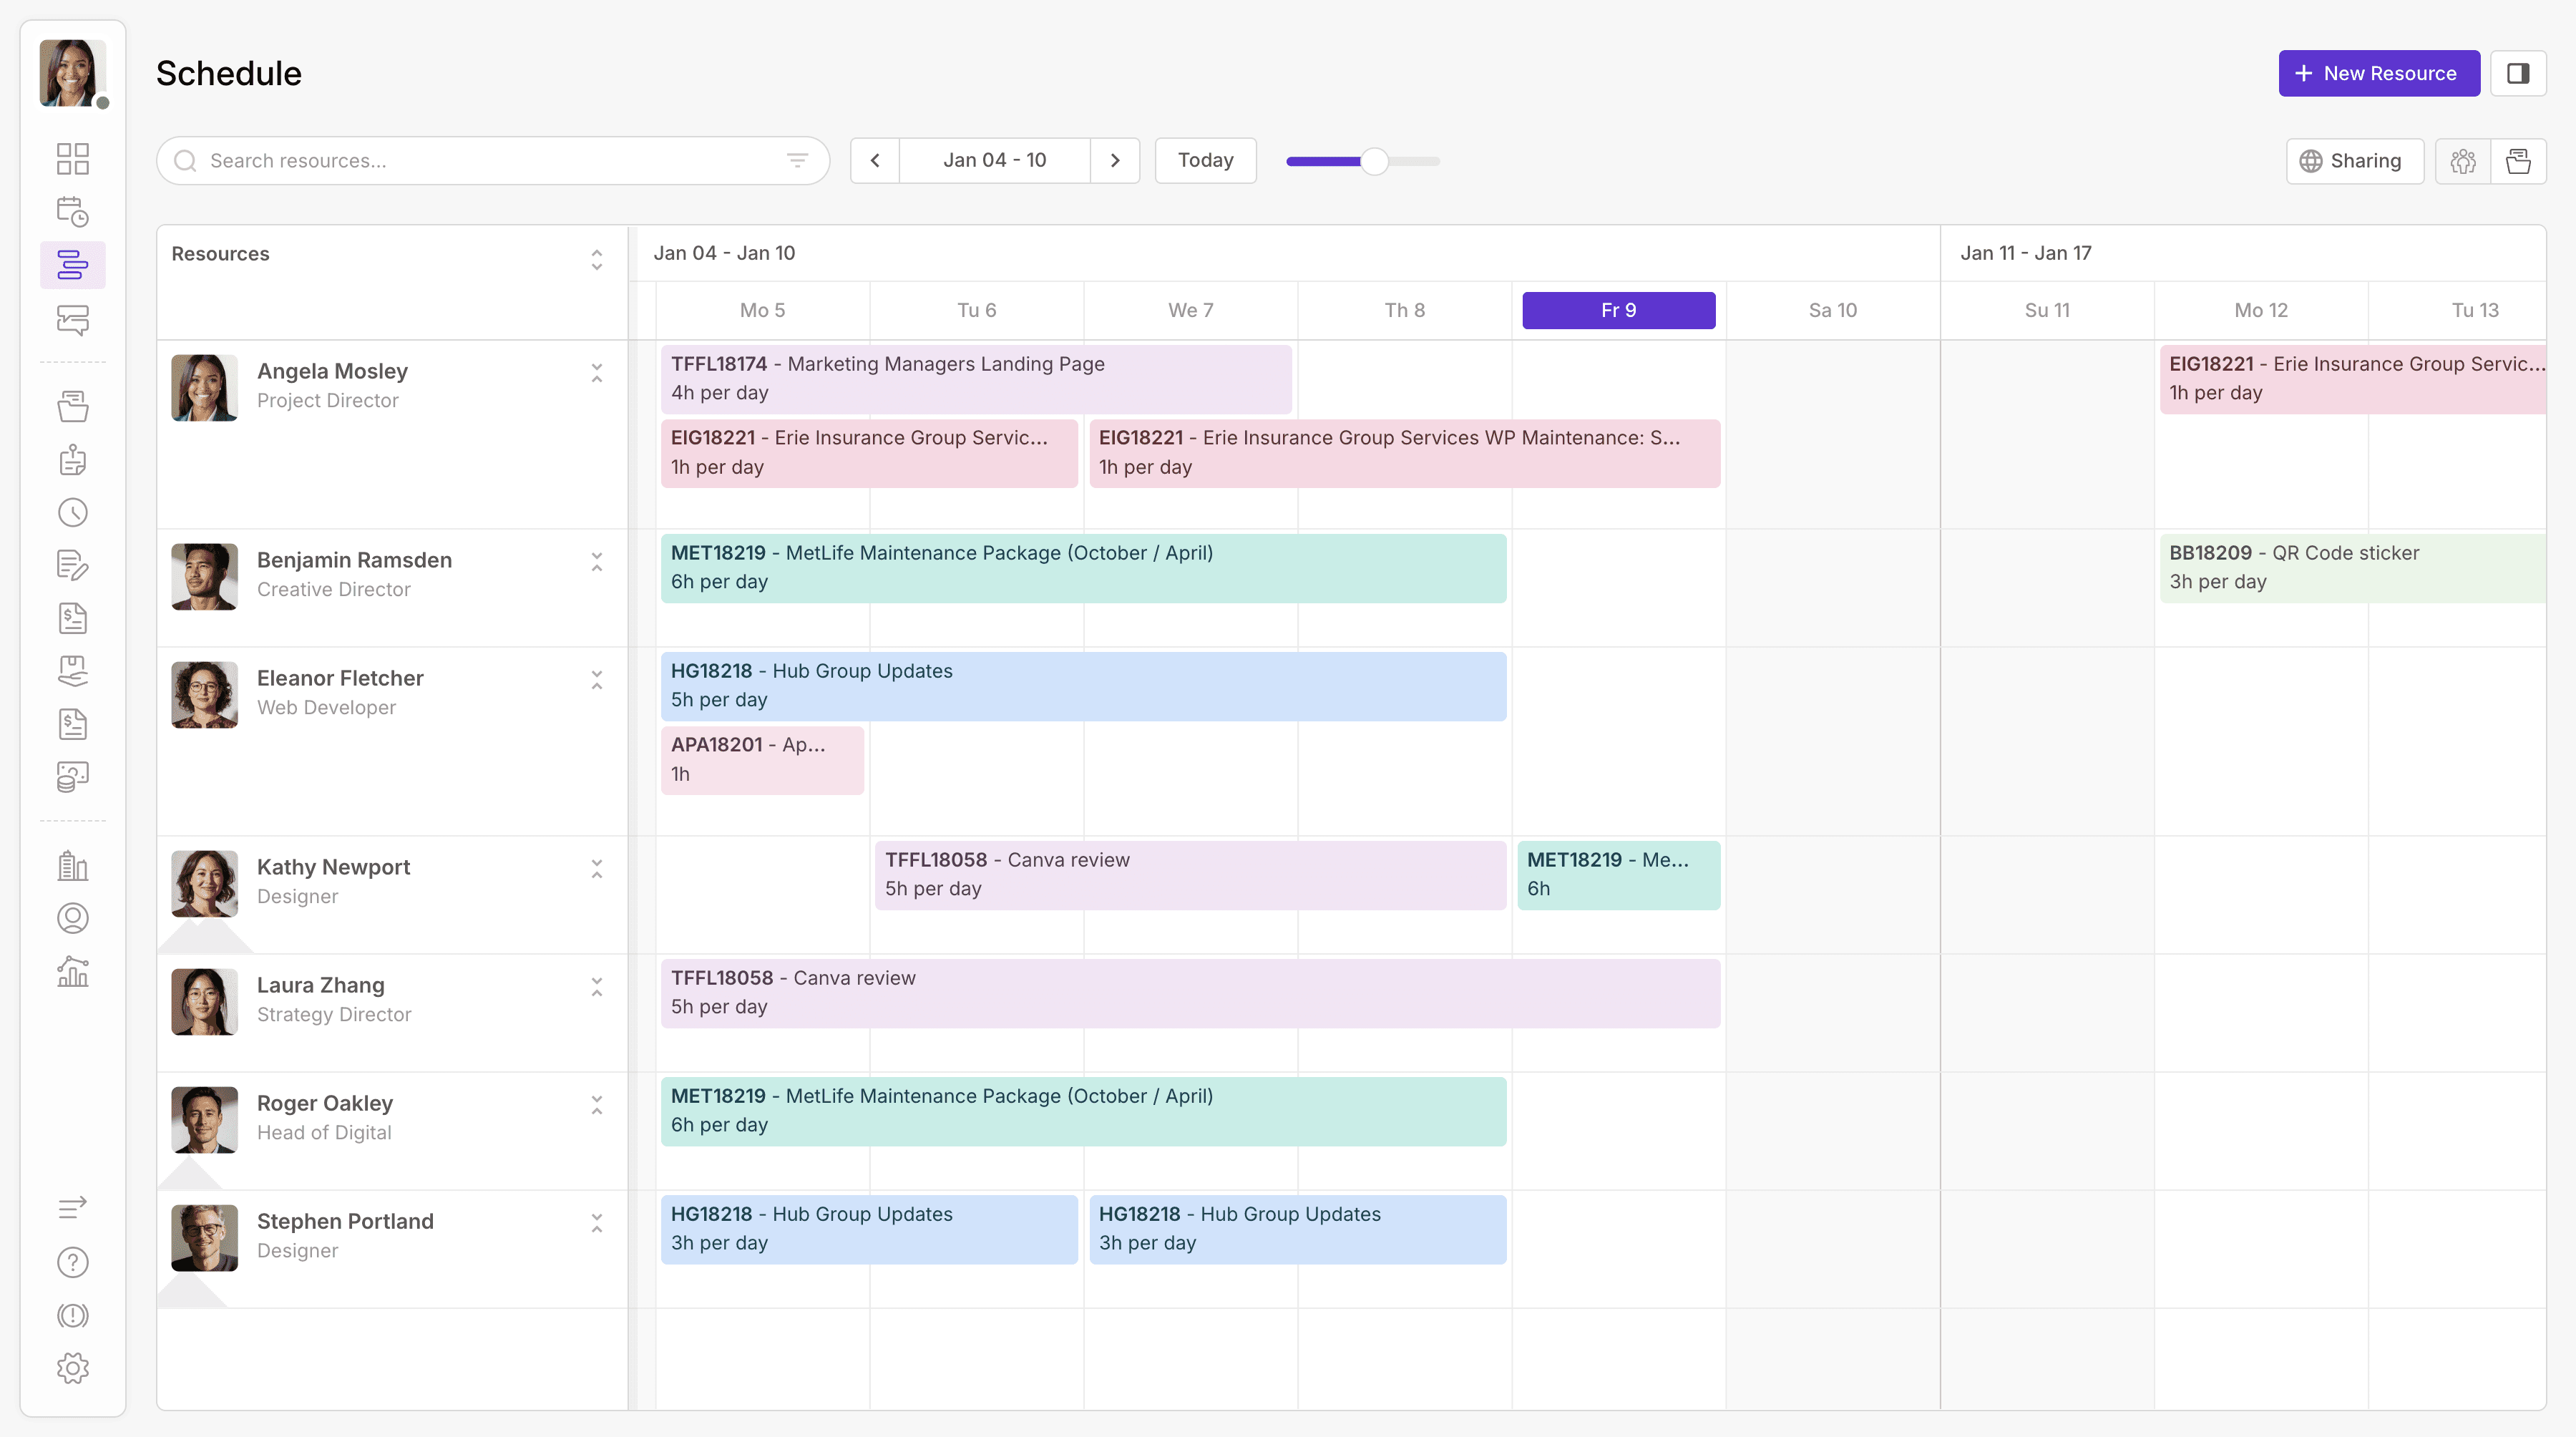The width and height of the screenshot is (2576, 1437).
Task: Focus the Search resources input field
Action: point(480,161)
